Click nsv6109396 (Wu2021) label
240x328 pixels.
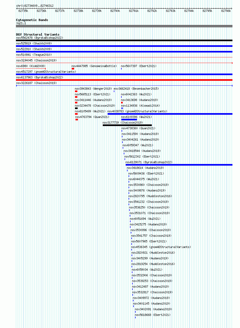[136, 117]
